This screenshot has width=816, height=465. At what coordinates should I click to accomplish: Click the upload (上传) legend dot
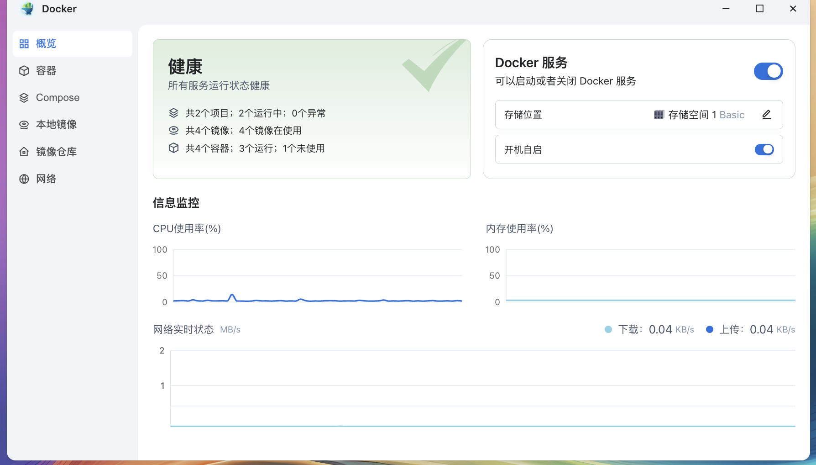click(710, 329)
